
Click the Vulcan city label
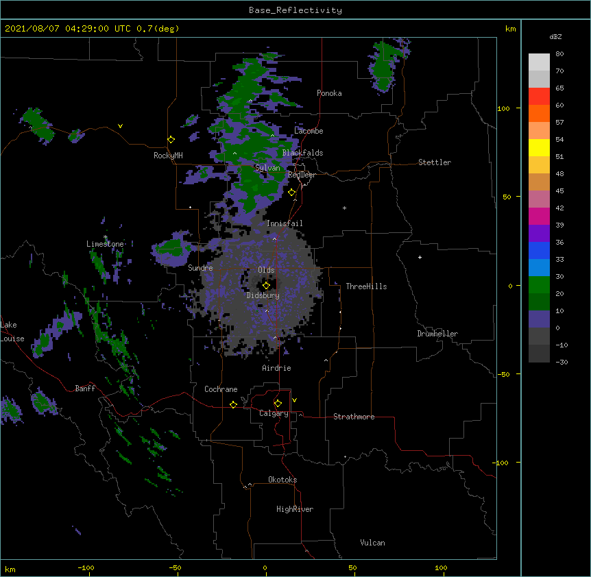point(372,543)
